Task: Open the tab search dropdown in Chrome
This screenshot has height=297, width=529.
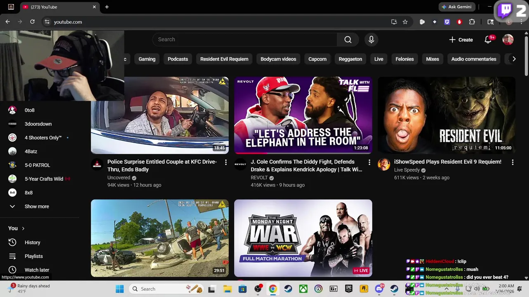Action: pos(11,7)
